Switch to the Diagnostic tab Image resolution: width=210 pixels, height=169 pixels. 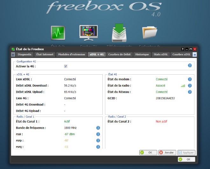pyautogui.click(x=24, y=55)
